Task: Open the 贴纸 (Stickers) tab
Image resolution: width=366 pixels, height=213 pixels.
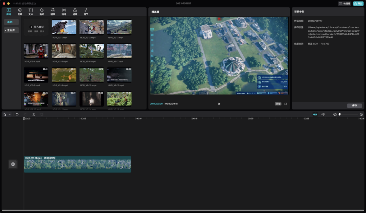Action: [42, 12]
